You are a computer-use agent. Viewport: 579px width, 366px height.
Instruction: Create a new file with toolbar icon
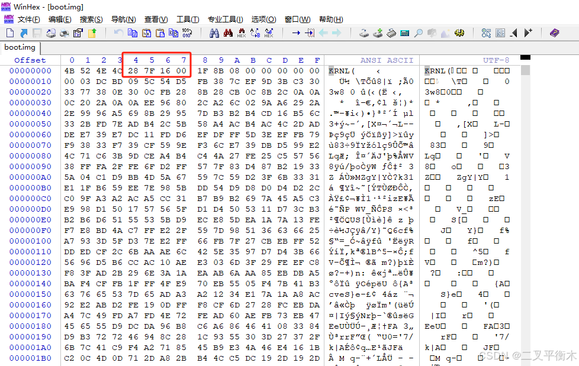click(10, 33)
